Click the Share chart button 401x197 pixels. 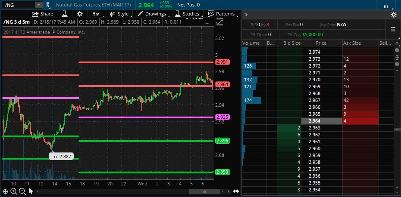click(42, 14)
